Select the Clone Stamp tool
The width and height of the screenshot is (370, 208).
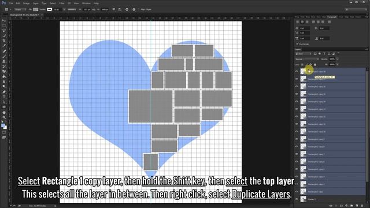click(x=4, y=61)
